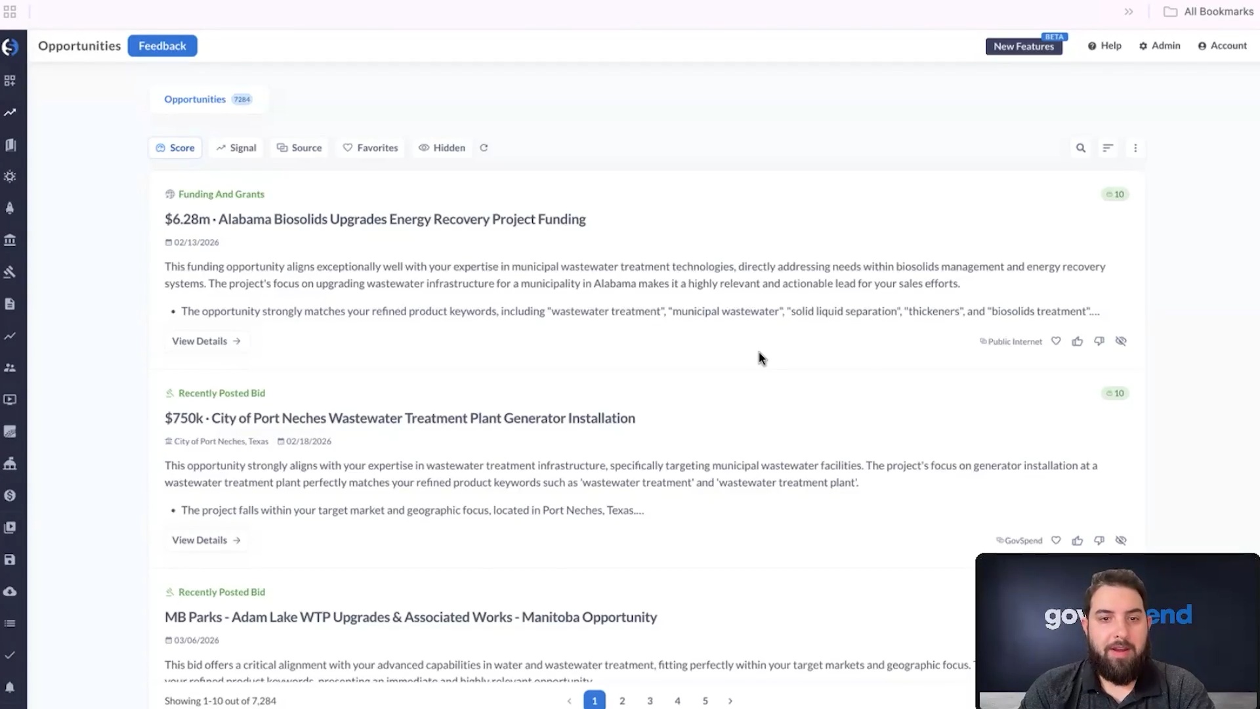Click the Feedback button
This screenshot has height=709, width=1260.
[x=162, y=45]
